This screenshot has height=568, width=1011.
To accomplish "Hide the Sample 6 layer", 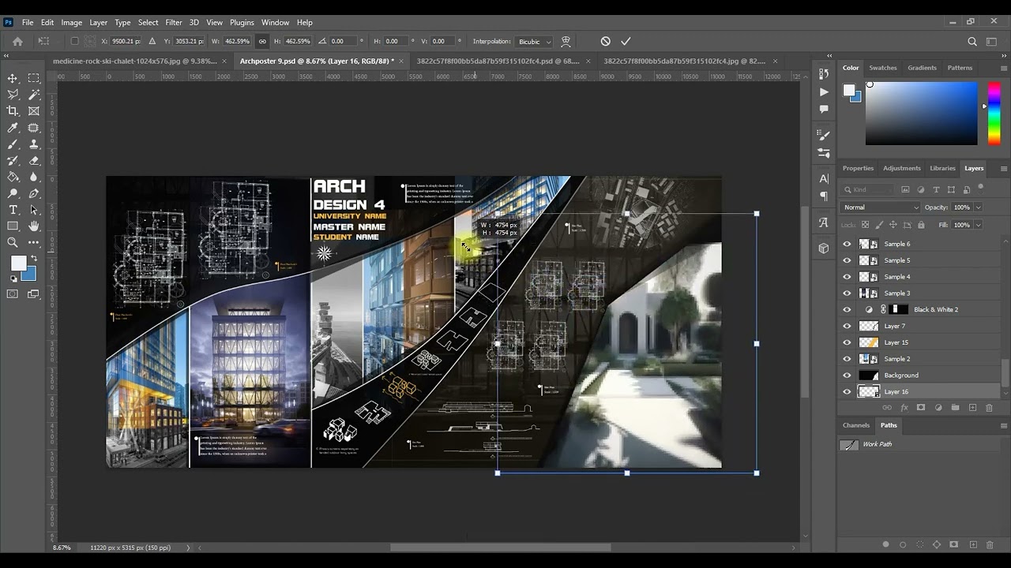I will click(847, 244).
